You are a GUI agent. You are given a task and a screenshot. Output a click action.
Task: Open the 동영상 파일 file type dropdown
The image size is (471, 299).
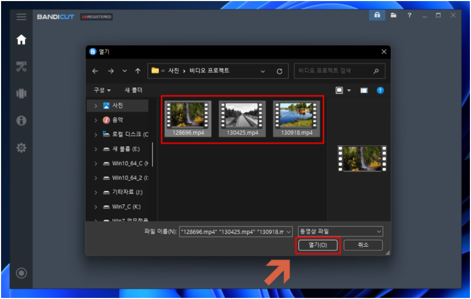(x=340, y=231)
